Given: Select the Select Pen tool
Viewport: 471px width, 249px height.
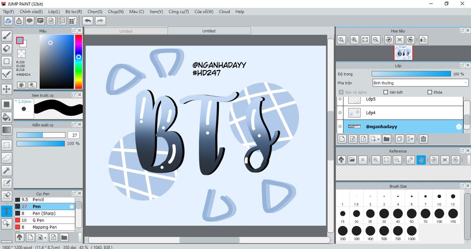Looking at the screenshot, I should click(x=6, y=183).
